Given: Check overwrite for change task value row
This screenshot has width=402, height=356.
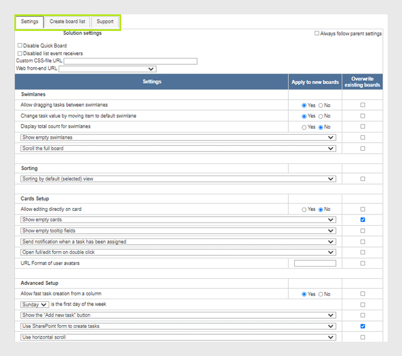Looking at the screenshot, I should pyautogui.click(x=363, y=116).
